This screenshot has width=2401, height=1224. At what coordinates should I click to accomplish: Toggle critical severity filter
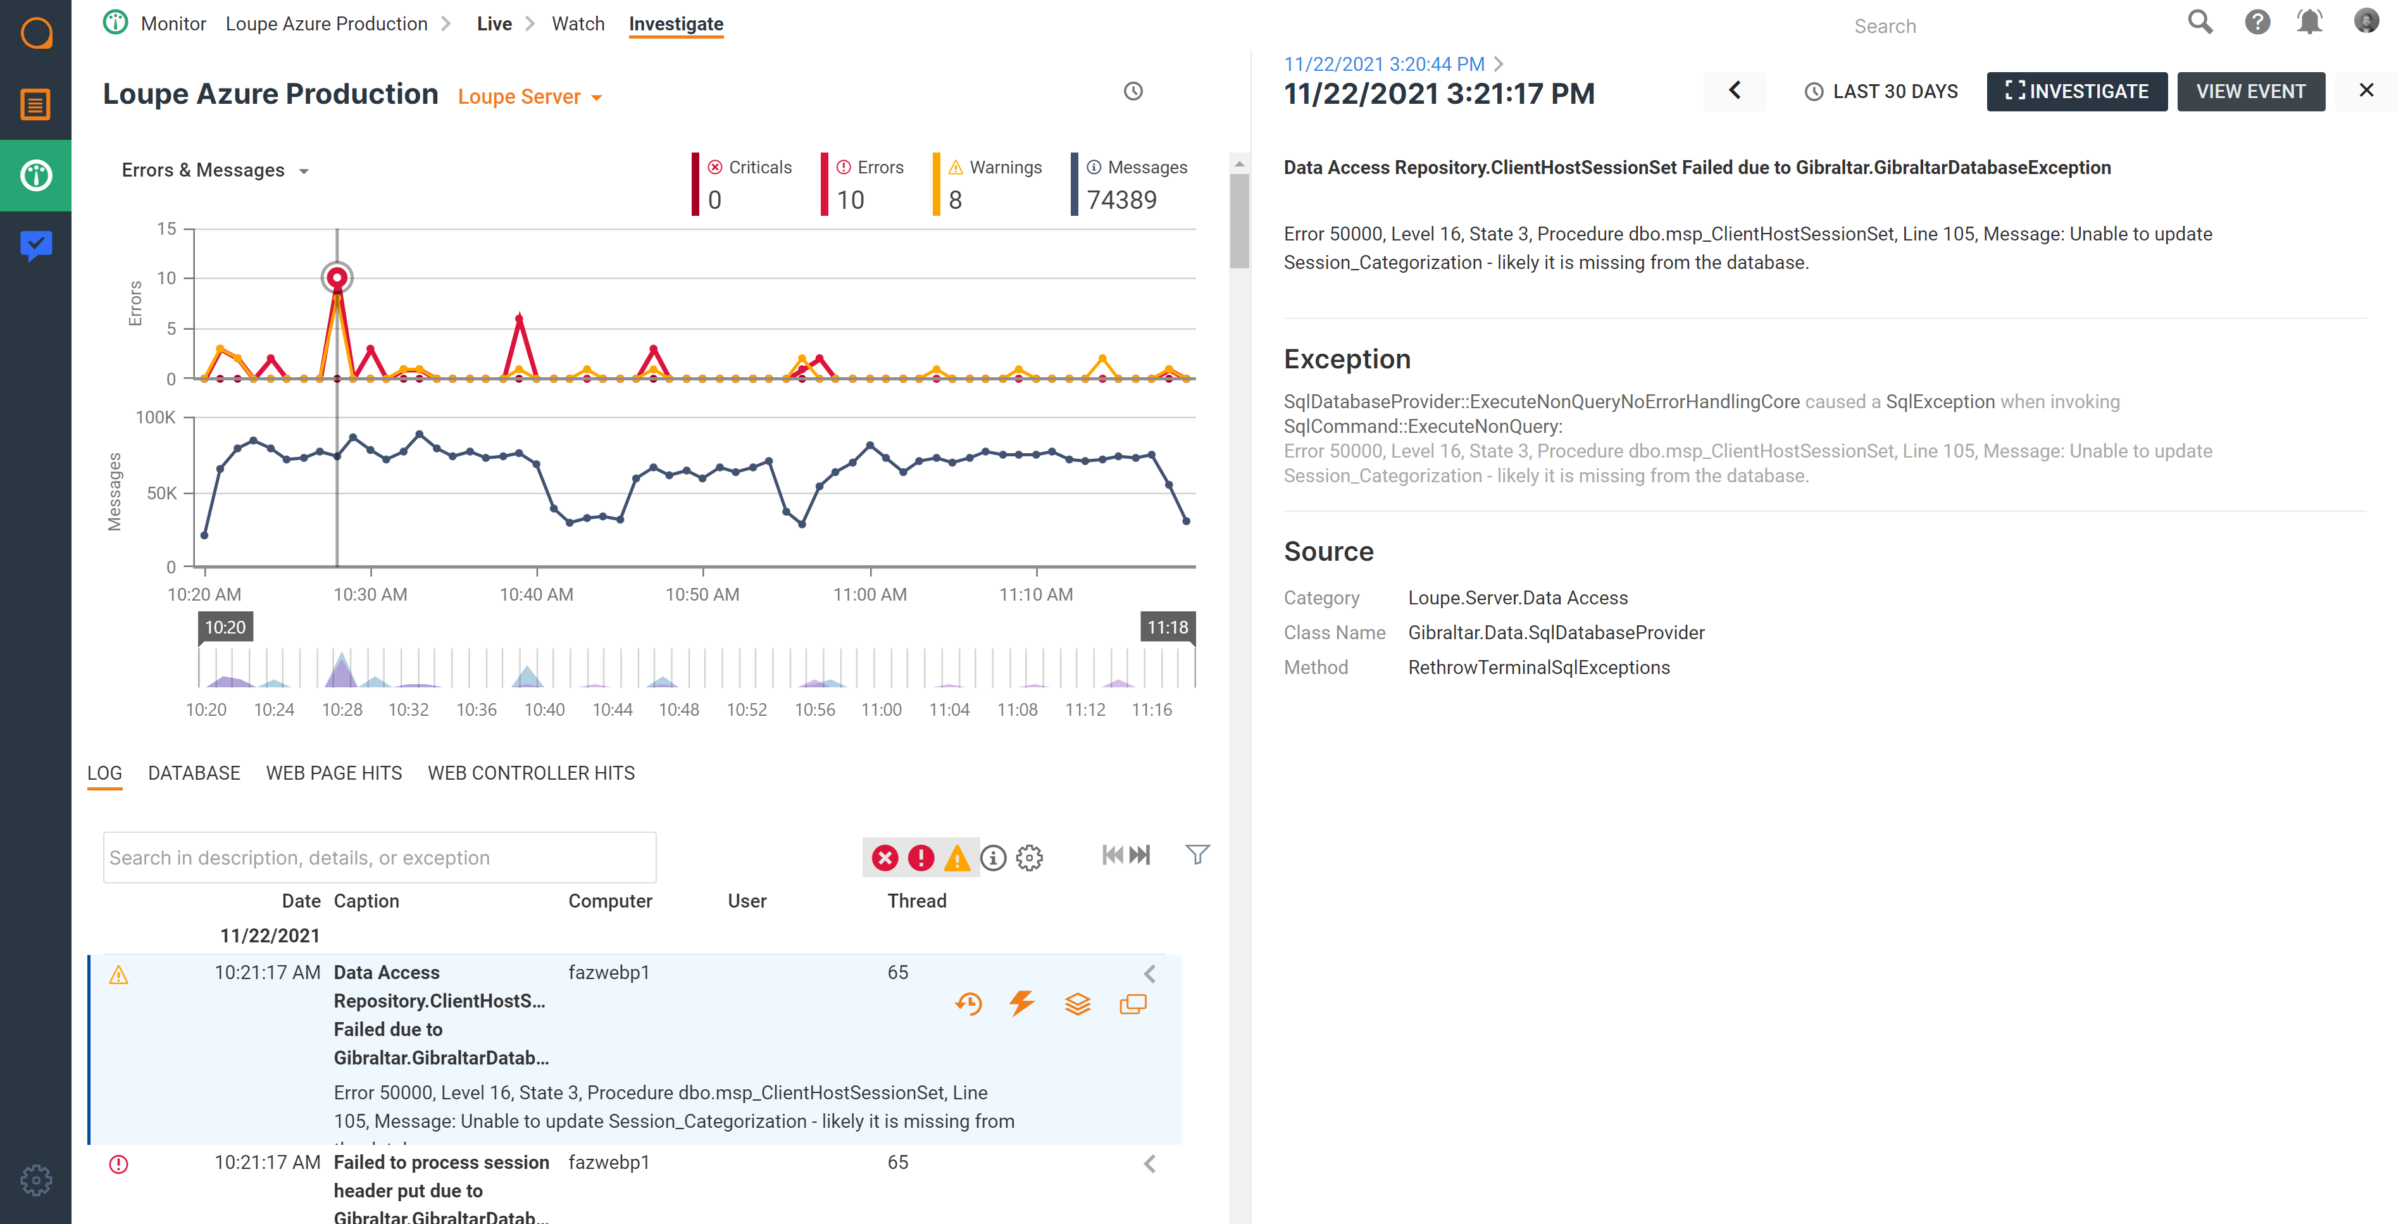coord(885,858)
